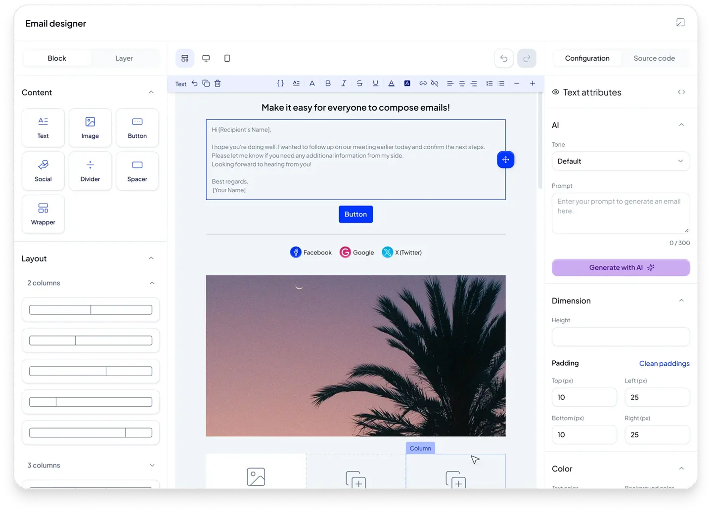Click the plus icon in the text toolbar
The image size is (712, 512).
pos(533,84)
